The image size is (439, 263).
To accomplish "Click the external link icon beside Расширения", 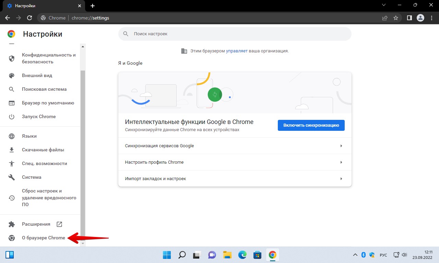I will [x=59, y=224].
